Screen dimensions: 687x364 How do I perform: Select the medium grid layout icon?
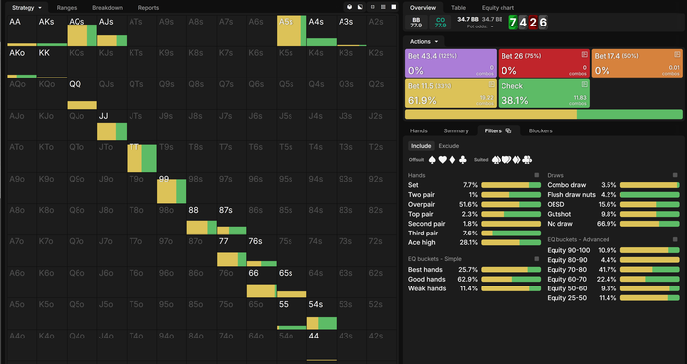click(x=383, y=7)
